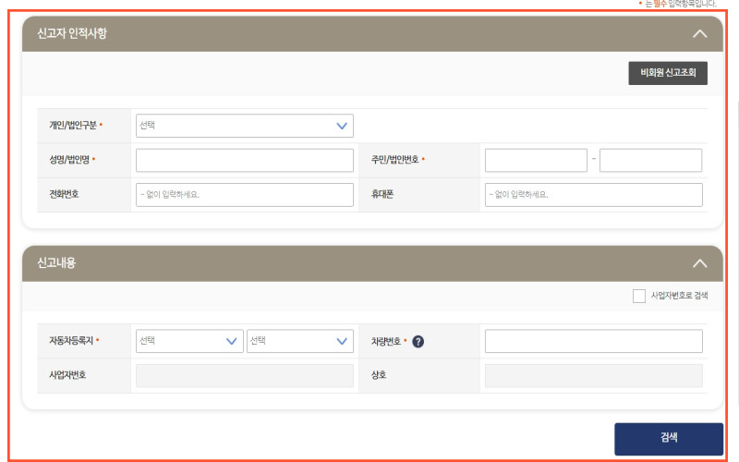
Task: Click the 휴대폰 input field
Action: click(594, 195)
